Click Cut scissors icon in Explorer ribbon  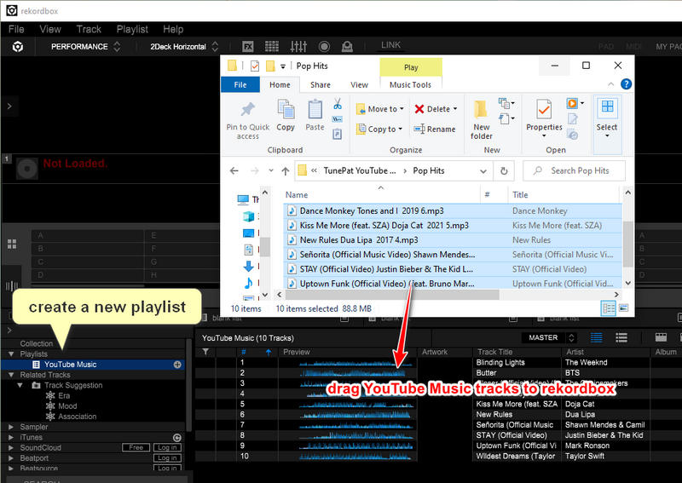click(x=338, y=104)
